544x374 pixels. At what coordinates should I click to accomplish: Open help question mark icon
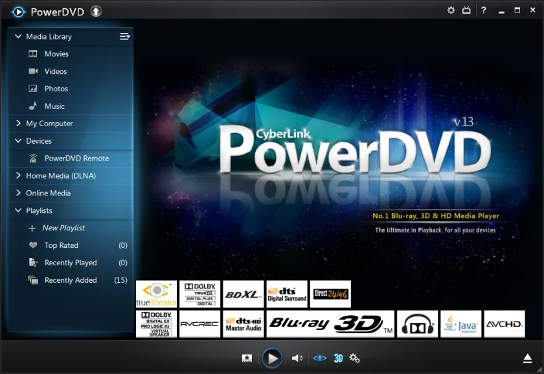click(483, 10)
